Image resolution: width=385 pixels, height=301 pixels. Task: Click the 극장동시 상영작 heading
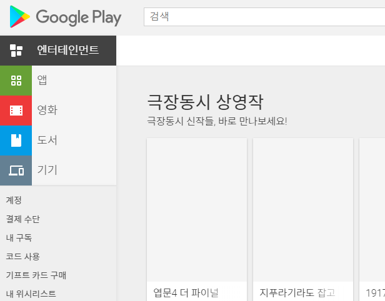pyautogui.click(x=205, y=102)
